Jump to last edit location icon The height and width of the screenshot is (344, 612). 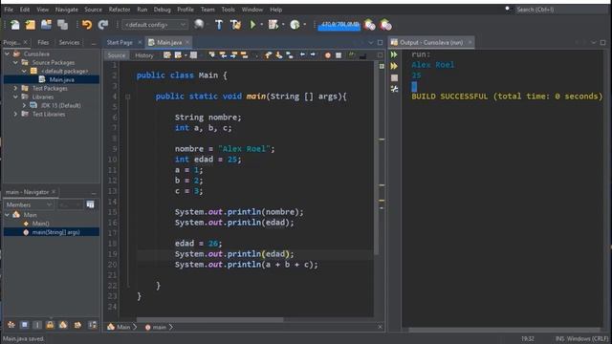[167, 55]
